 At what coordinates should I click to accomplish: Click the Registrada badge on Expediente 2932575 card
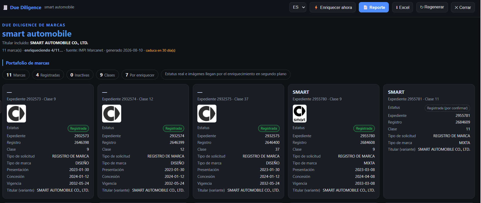click(269, 128)
